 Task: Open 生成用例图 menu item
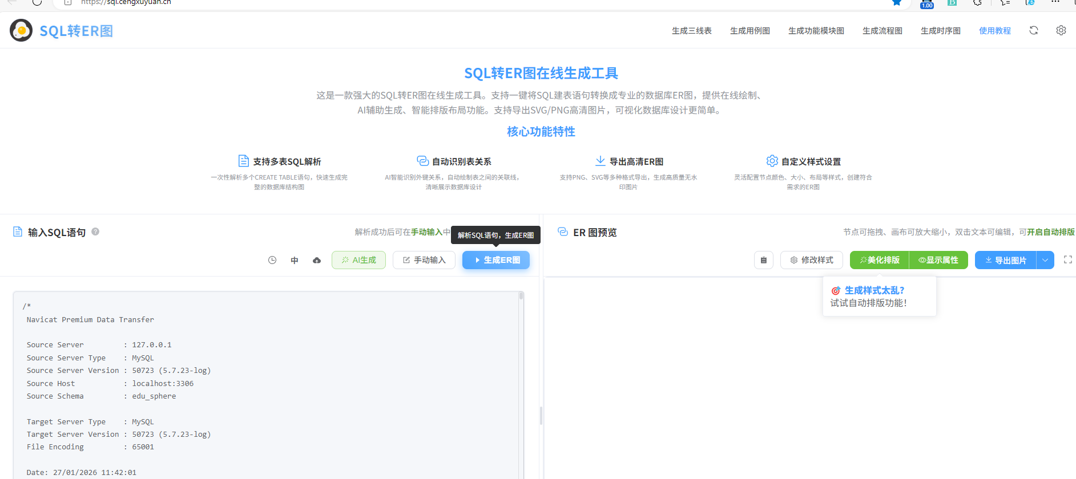pyautogui.click(x=749, y=31)
